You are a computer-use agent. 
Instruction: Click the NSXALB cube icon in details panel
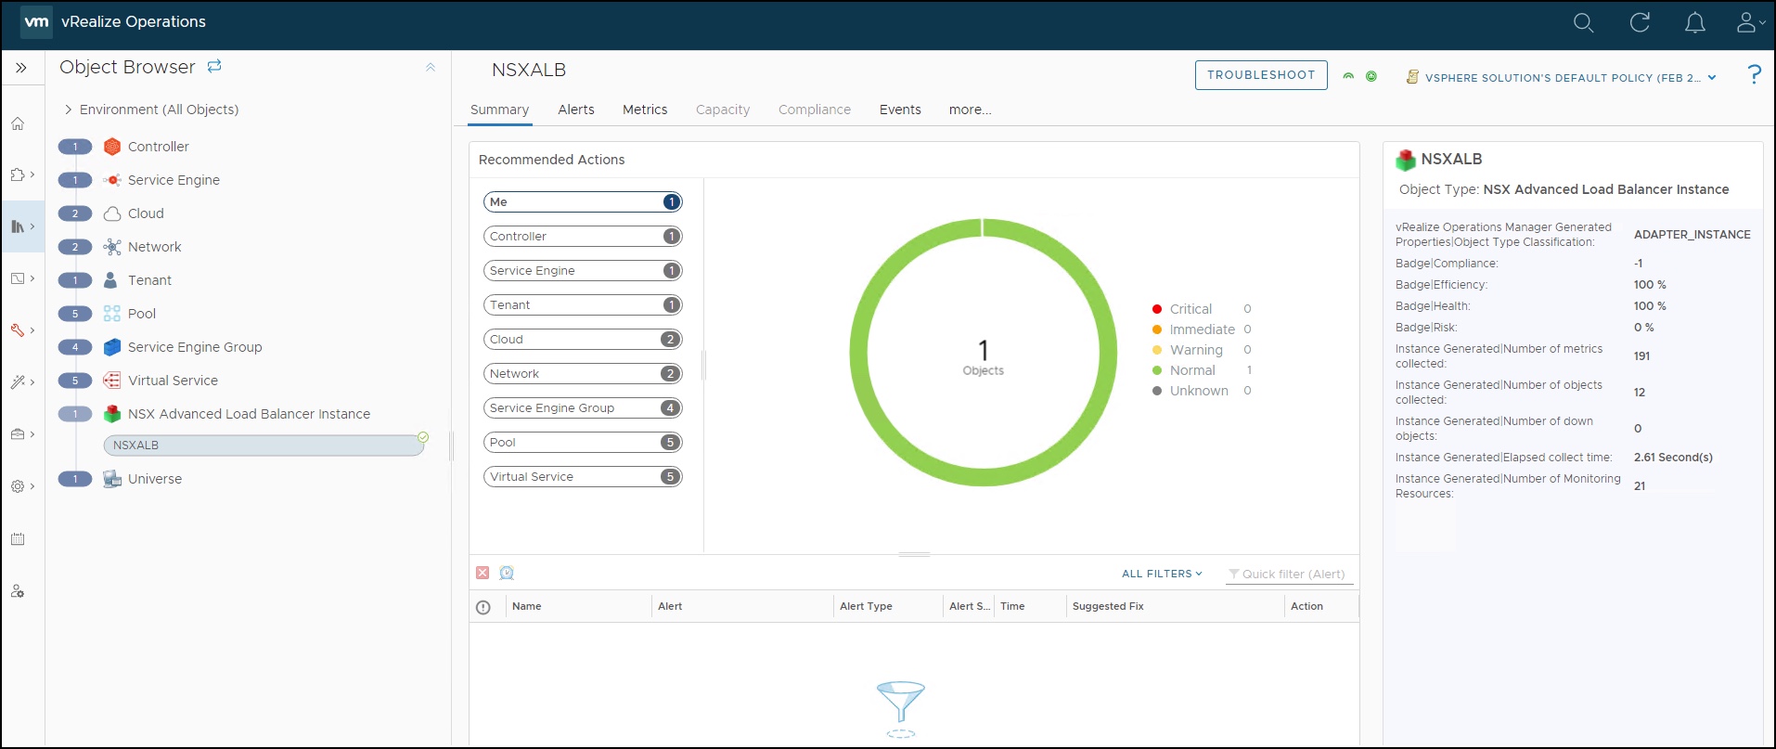click(x=1406, y=160)
